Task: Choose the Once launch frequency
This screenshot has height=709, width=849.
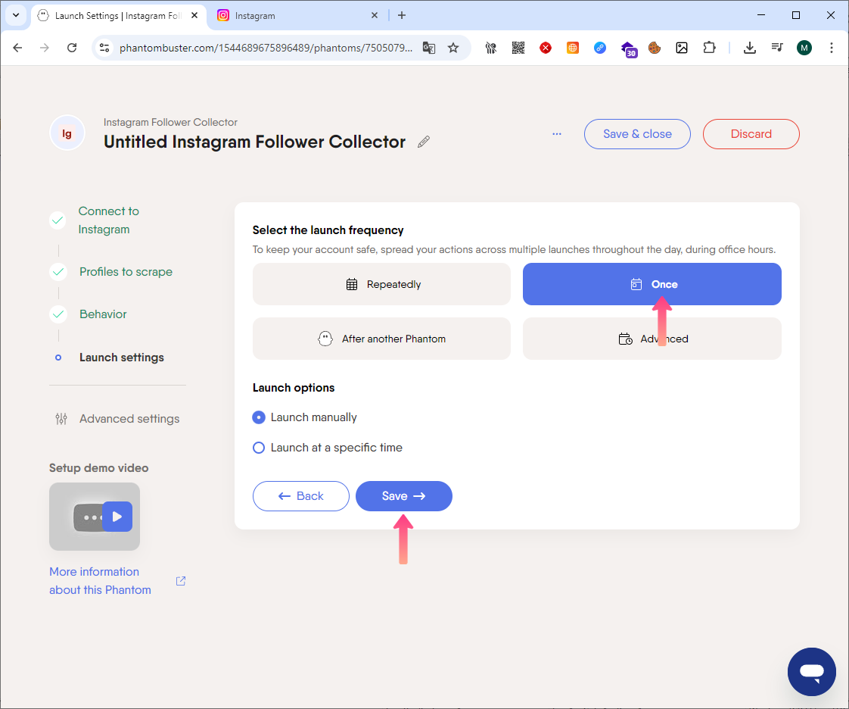Action: (x=652, y=284)
